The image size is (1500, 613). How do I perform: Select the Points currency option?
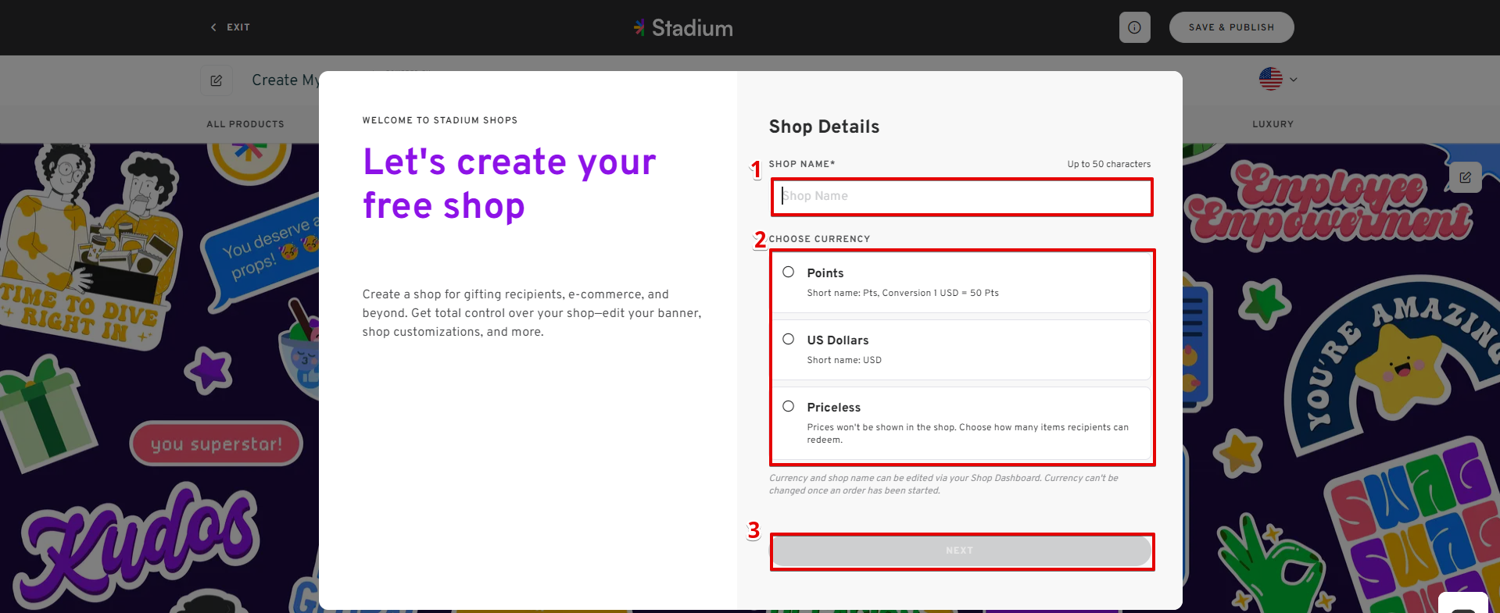click(x=961, y=282)
